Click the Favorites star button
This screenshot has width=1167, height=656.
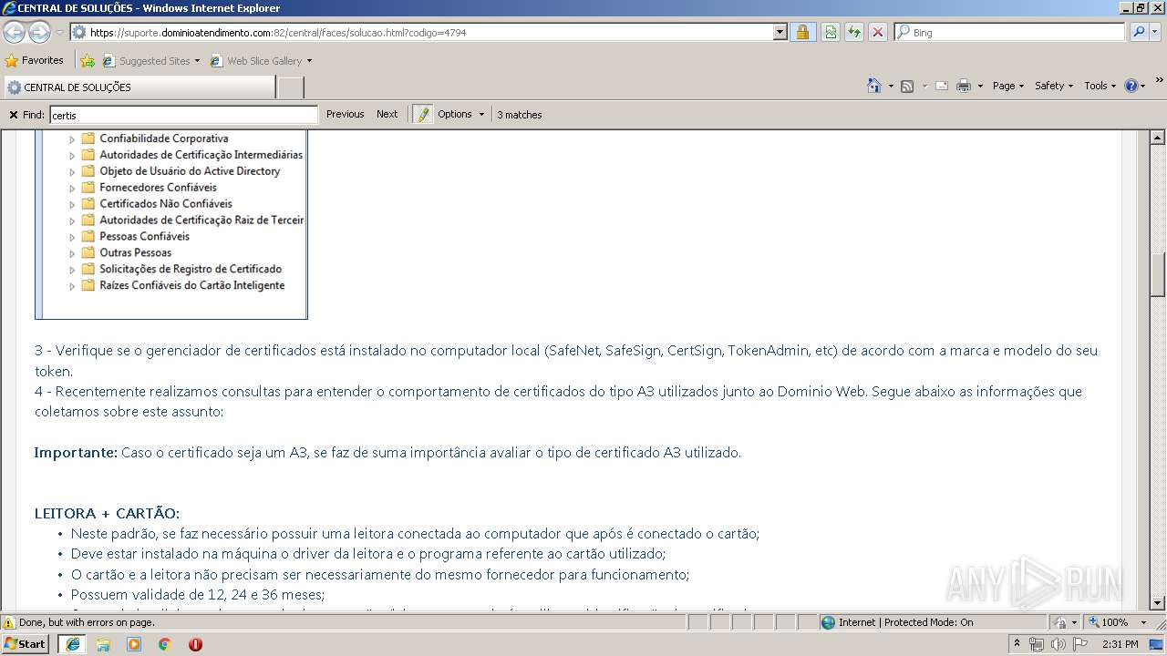tap(35, 60)
